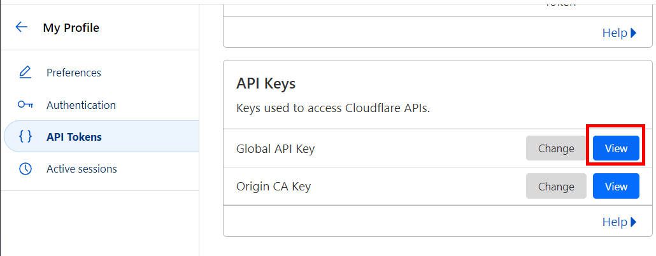The image size is (656, 256).
Task: Click the My Profile heading
Action: (71, 27)
